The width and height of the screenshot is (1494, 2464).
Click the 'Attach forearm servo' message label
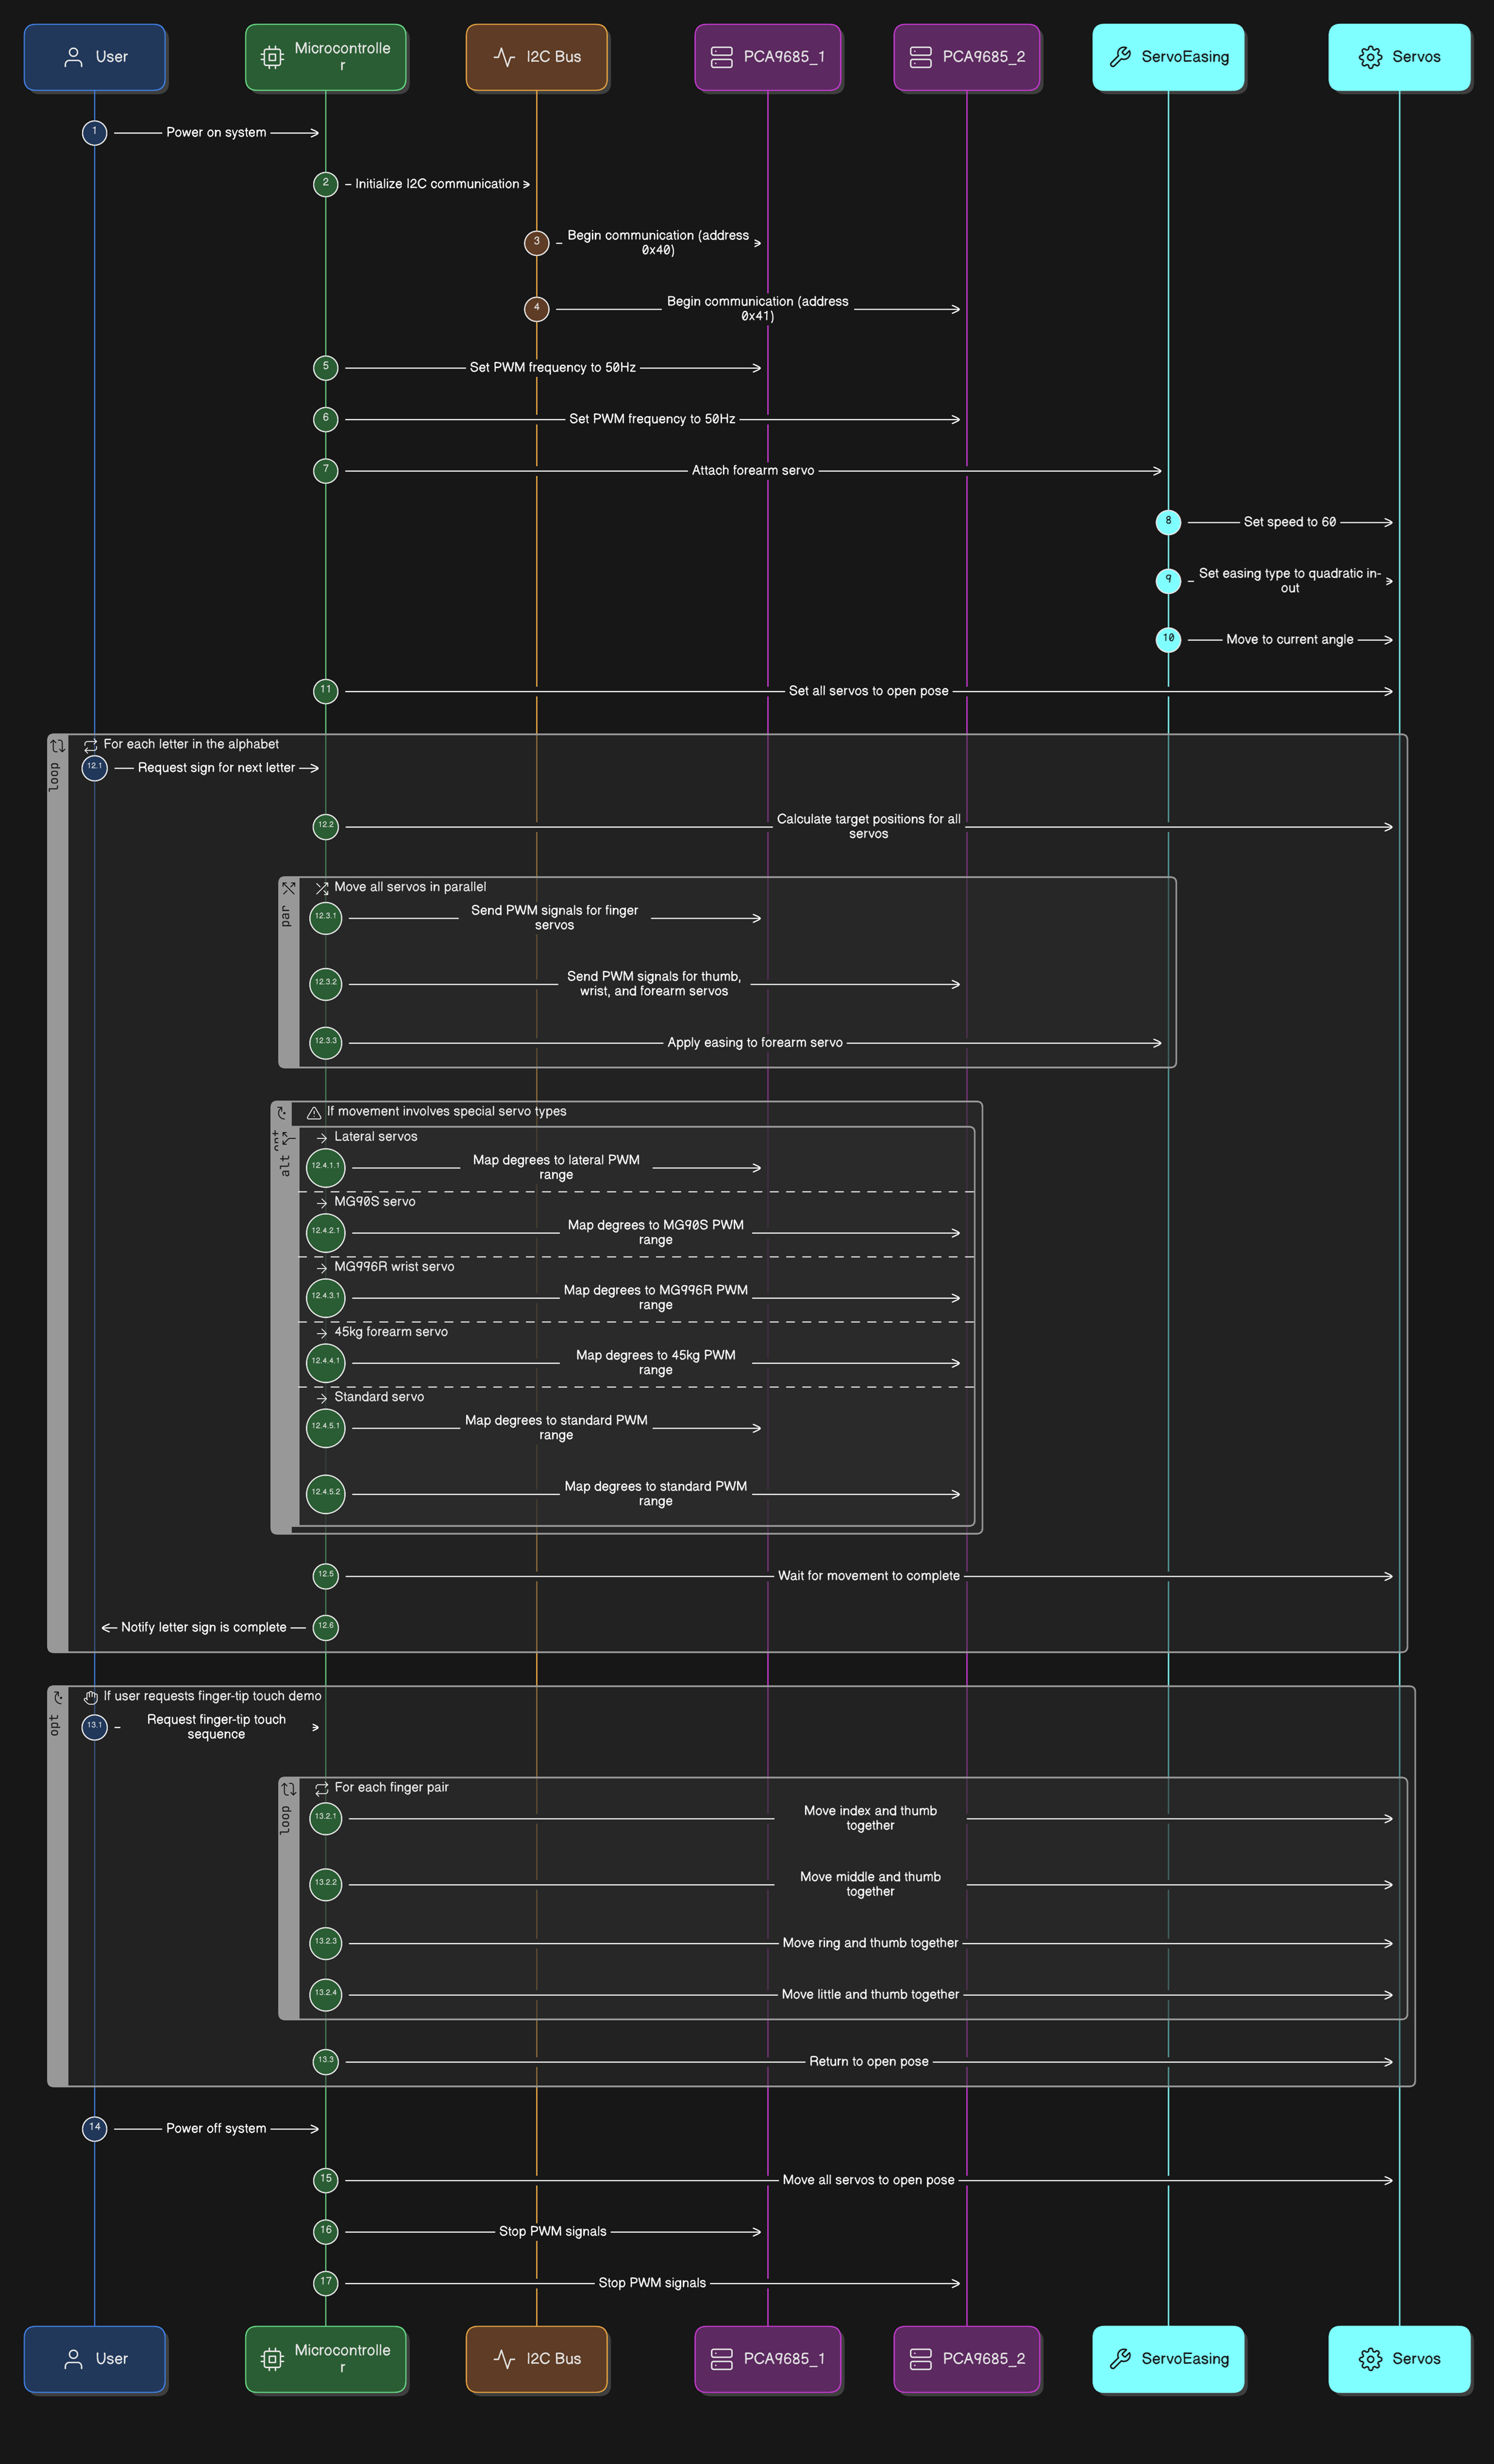(x=753, y=471)
